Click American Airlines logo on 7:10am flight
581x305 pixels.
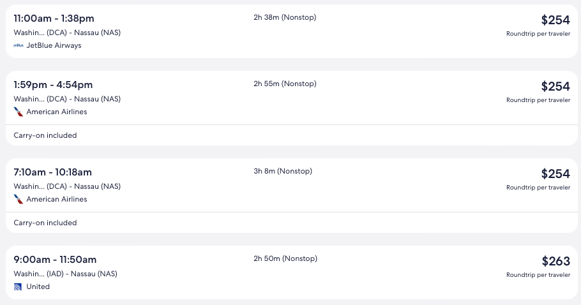pos(19,199)
